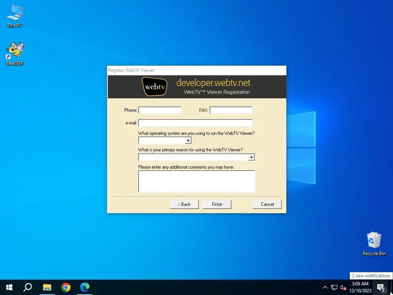Screen dimensions: 393x295
Task: Go back with the < Back button
Action: [184, 204]
